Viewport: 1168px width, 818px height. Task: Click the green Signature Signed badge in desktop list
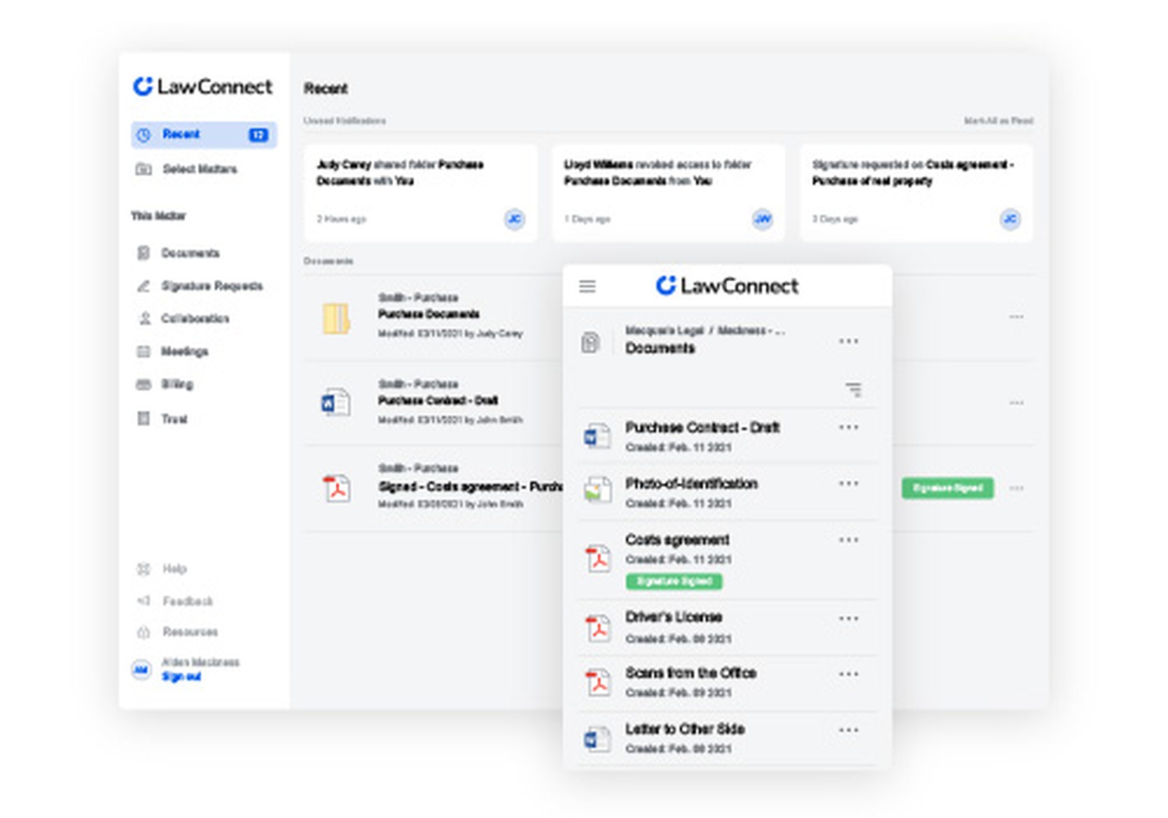point(947,488)
